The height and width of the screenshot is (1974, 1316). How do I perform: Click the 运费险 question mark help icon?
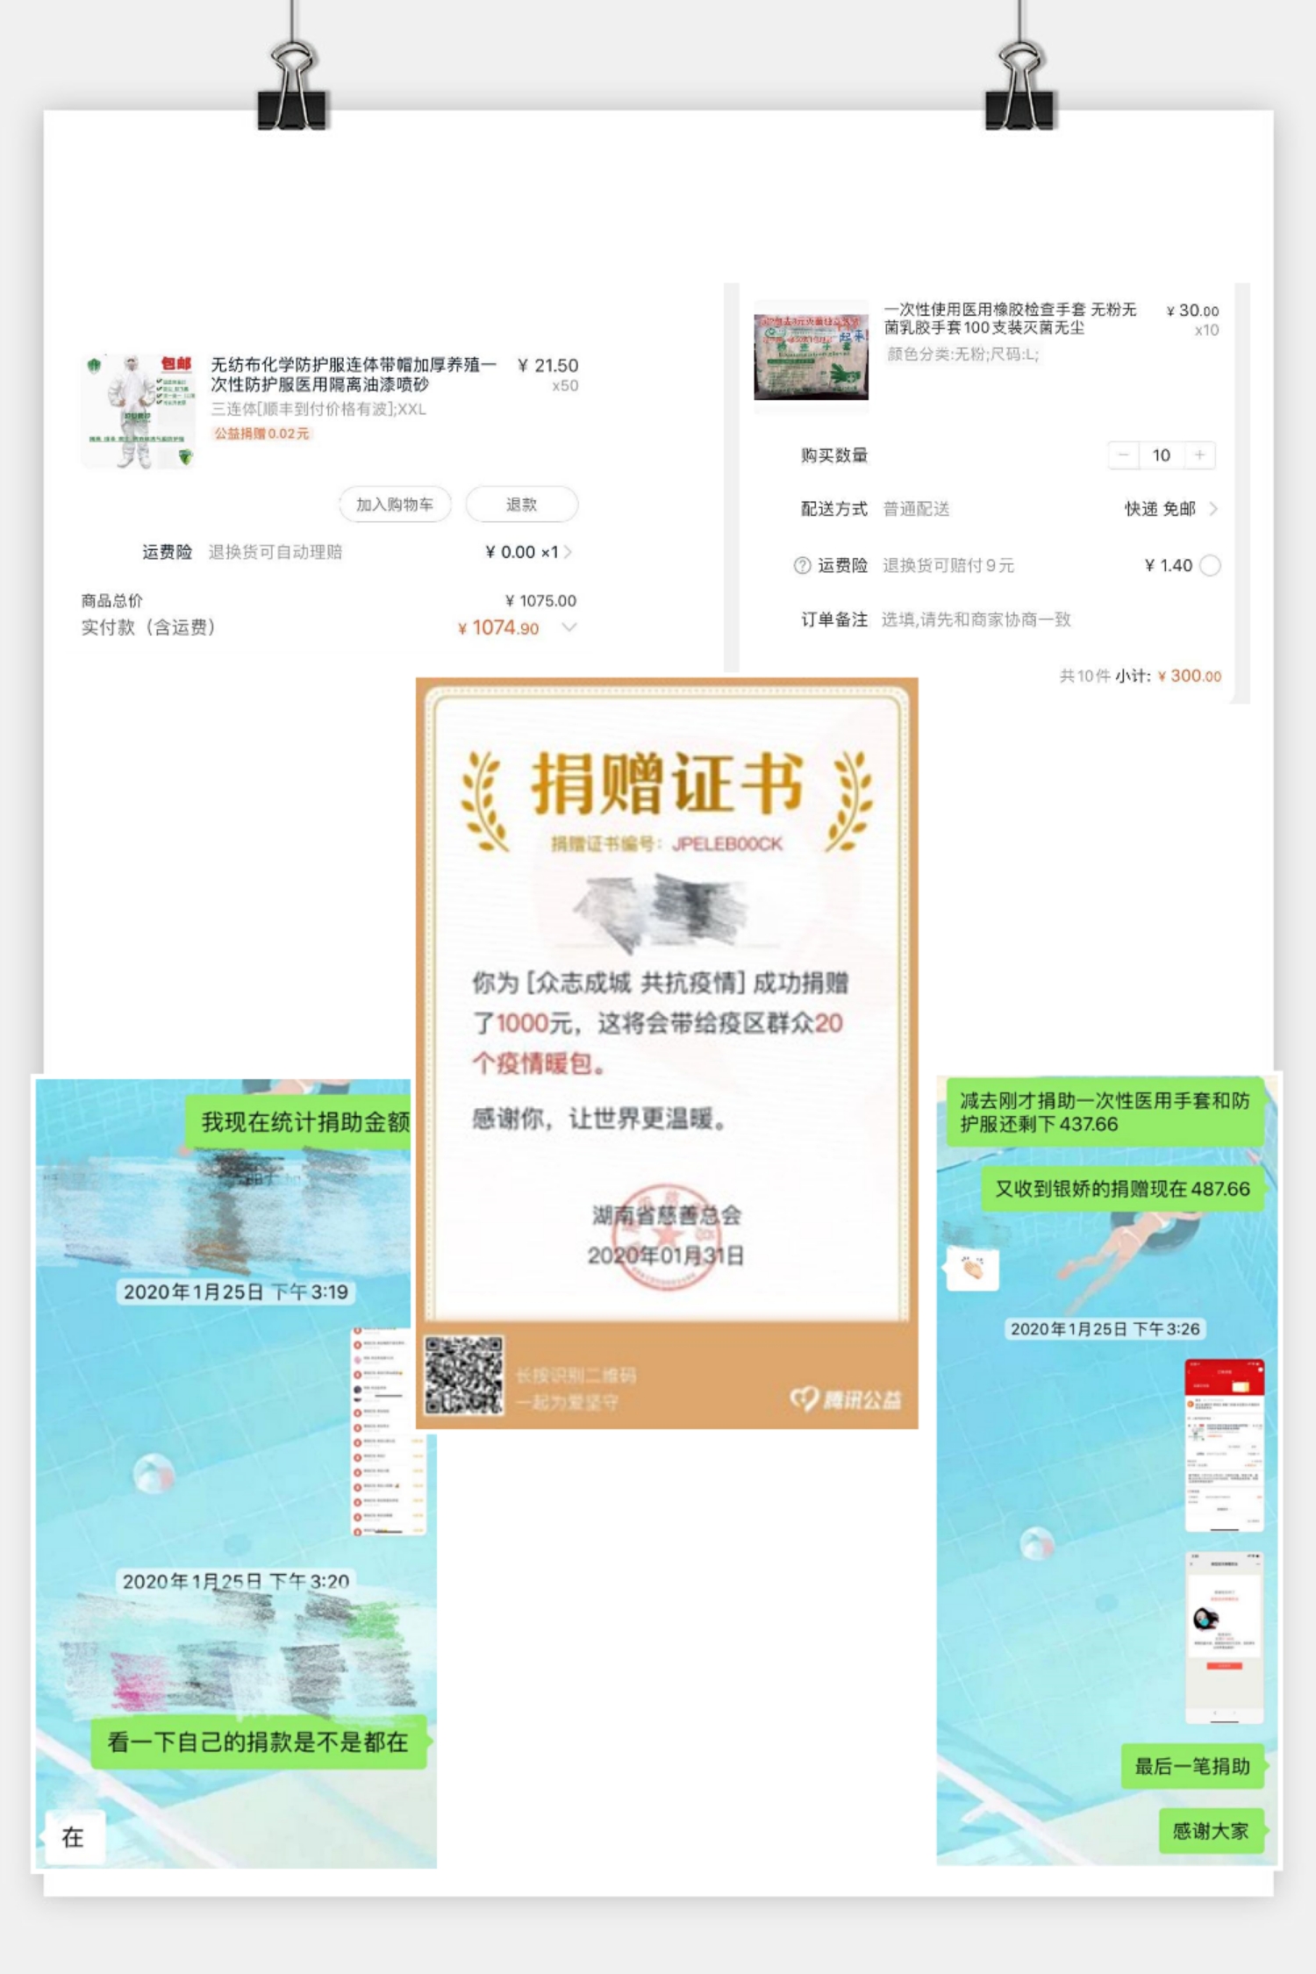coord(802,566)
